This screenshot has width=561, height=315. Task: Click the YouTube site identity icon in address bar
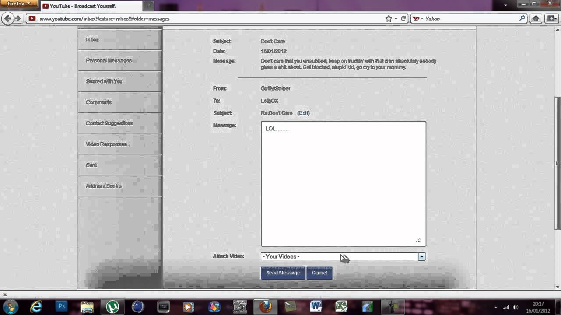[x=32, y=18]
